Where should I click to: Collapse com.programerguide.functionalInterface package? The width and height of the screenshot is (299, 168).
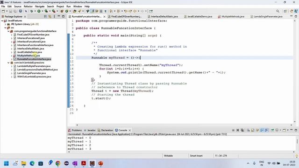(8, 31)
